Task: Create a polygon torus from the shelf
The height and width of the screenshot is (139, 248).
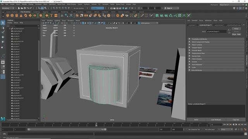Action: 26,15
